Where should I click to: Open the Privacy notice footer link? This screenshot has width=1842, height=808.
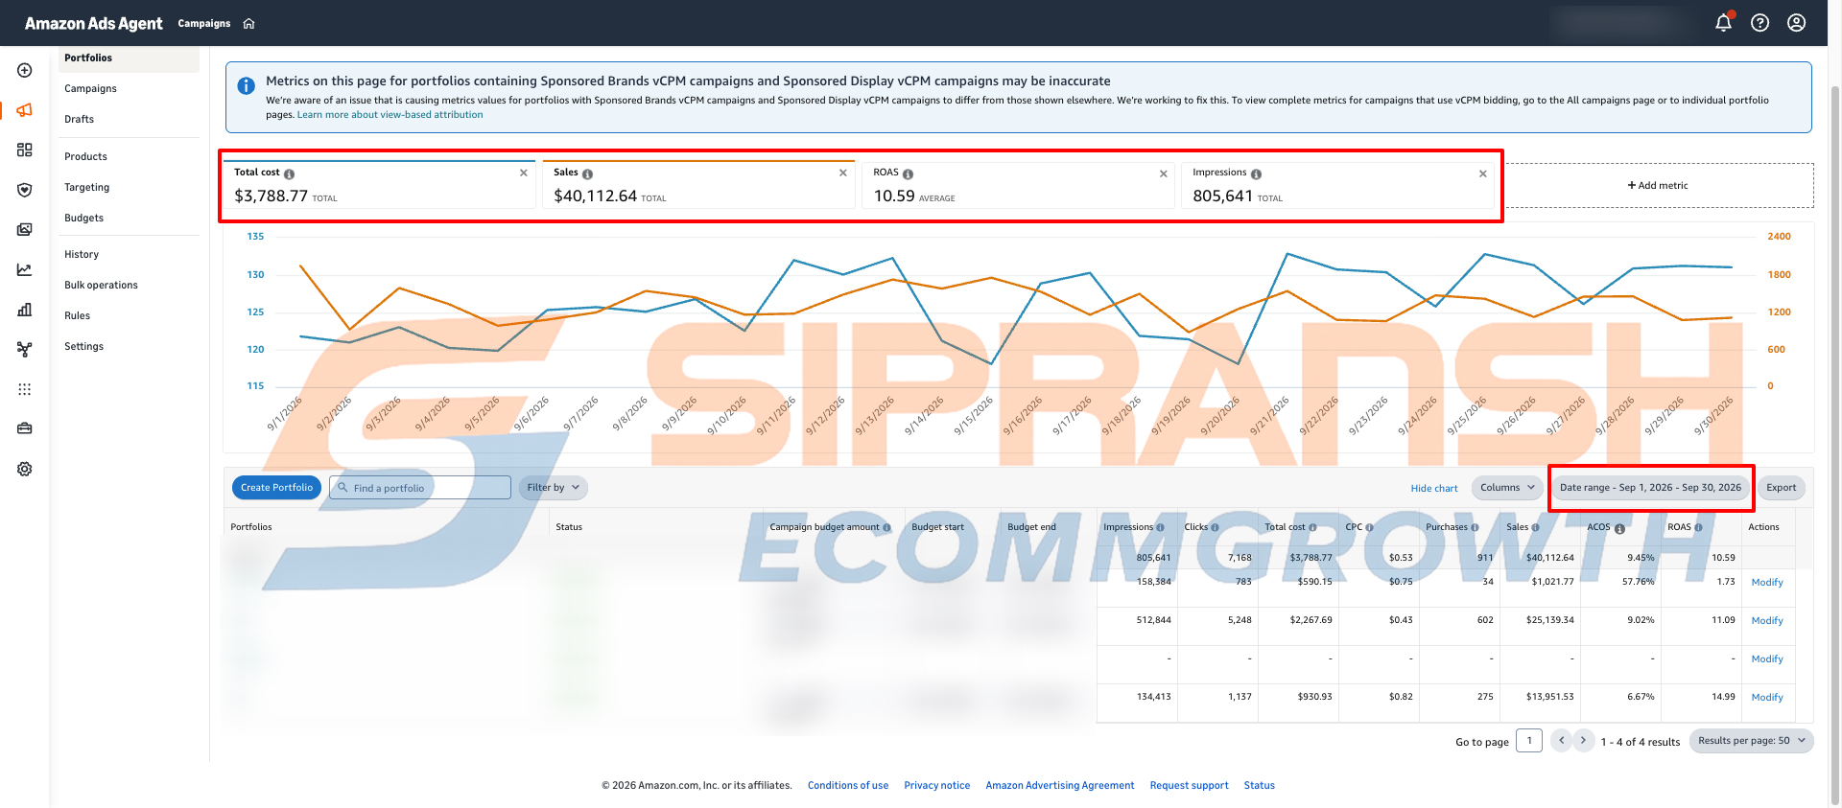(936, 786)
